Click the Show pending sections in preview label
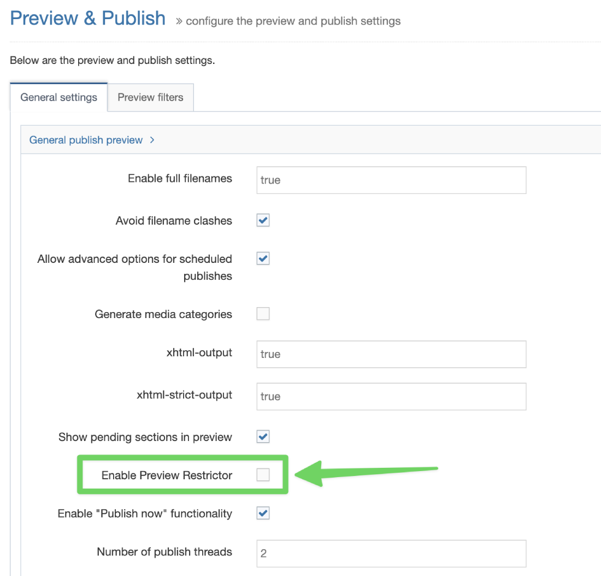 pos(145,437)
